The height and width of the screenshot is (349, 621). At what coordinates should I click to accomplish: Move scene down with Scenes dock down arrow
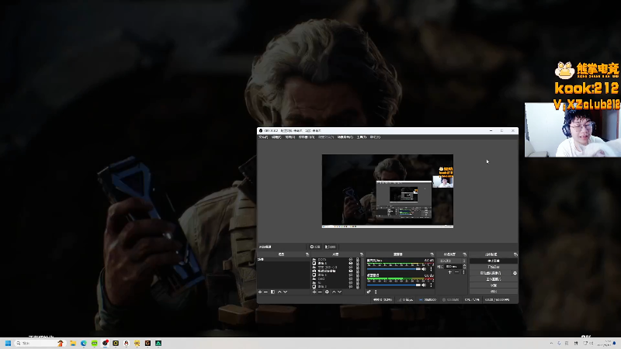coord(286,292)
